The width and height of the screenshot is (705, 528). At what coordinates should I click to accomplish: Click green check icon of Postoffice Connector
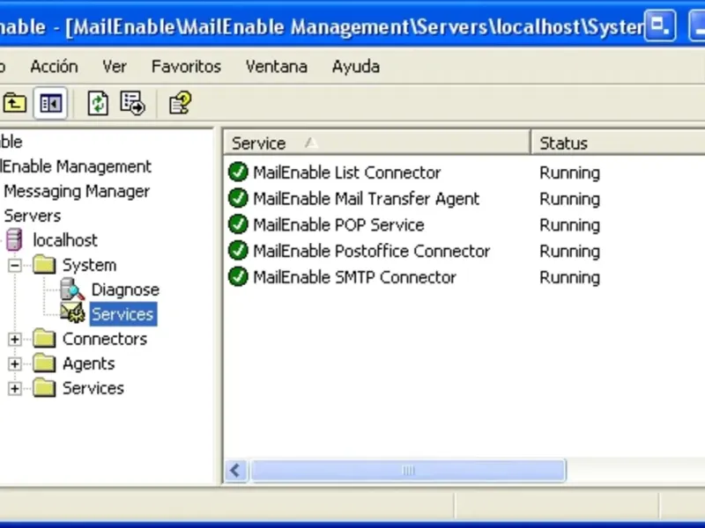click(x=238, y=250)
